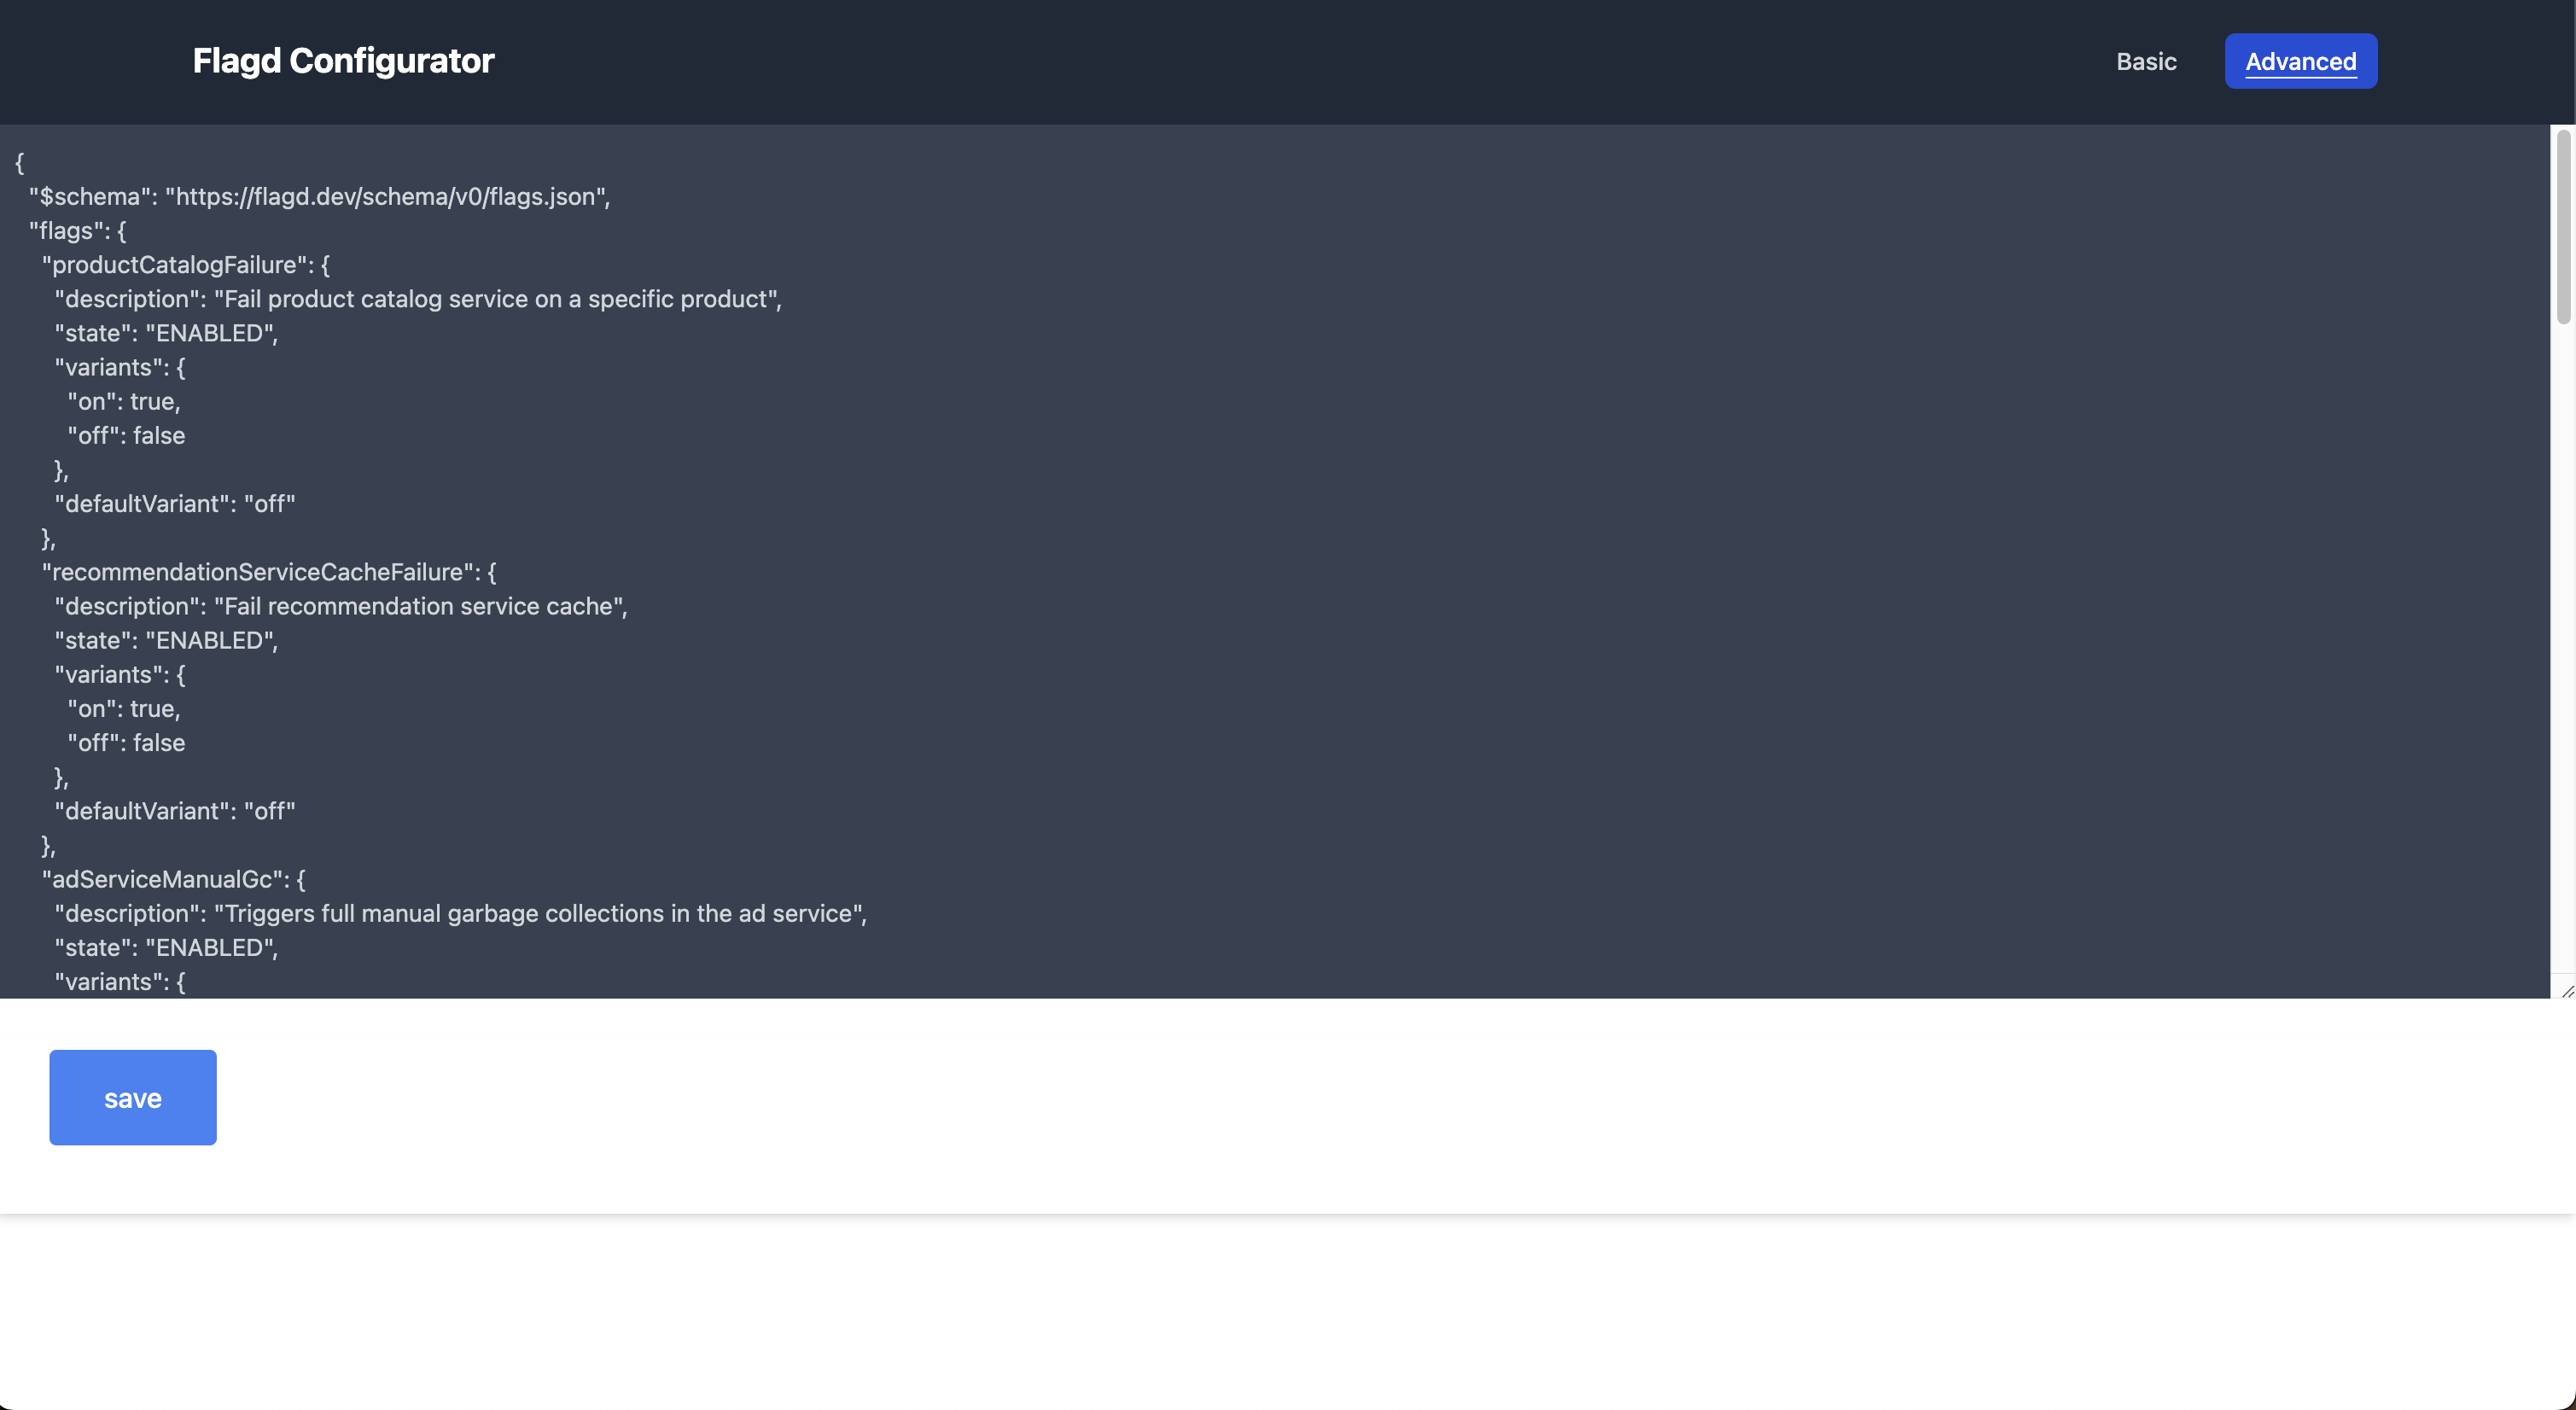Click productCatalogFailure's "defaultVariant": "off" line
The width and height of the screenshot is (2576, 1410).
coord(175,504)
